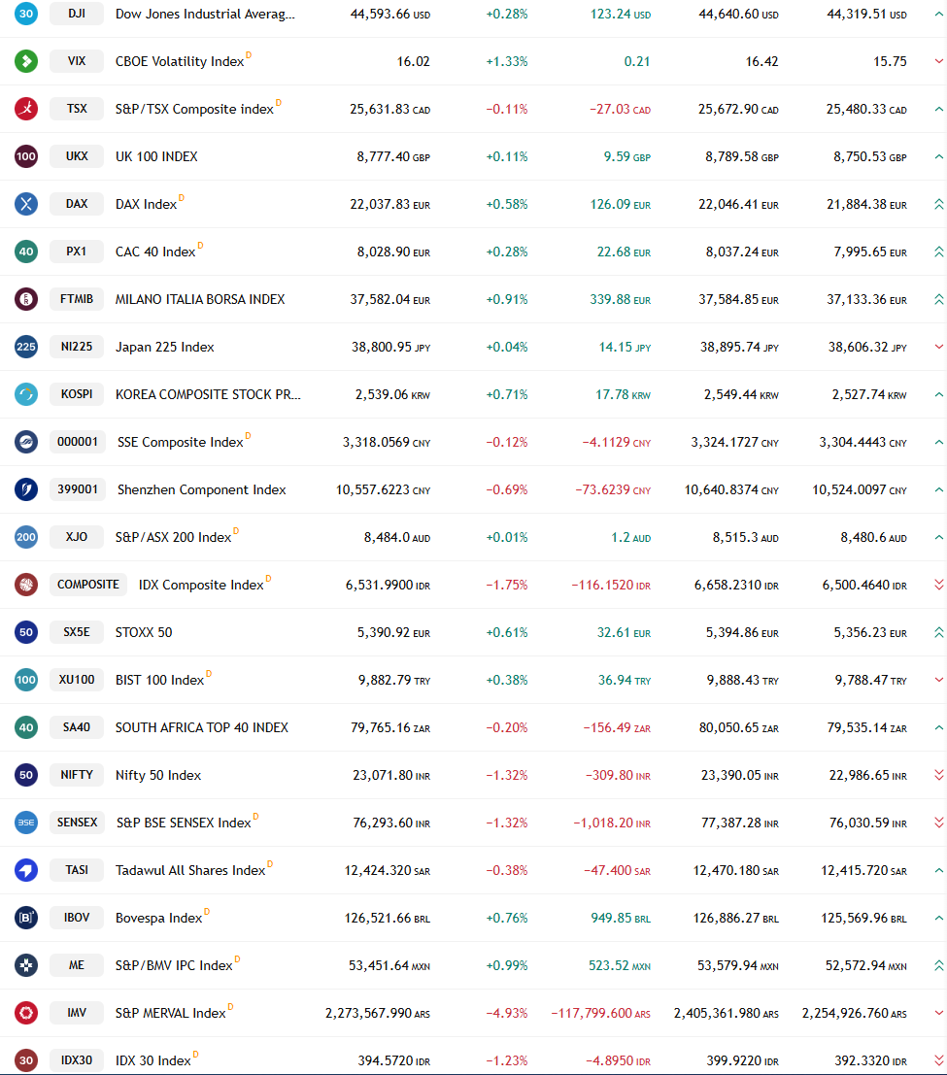
Task: Click the NI225 Japan index logo icon
Action: tap(26, 347)
